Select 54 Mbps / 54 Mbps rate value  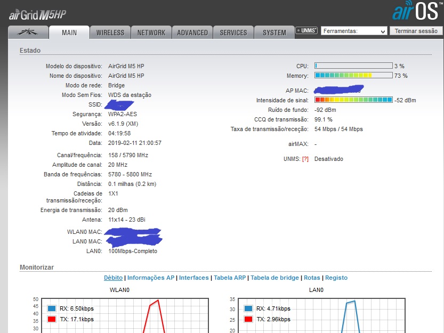coord(338,129)
